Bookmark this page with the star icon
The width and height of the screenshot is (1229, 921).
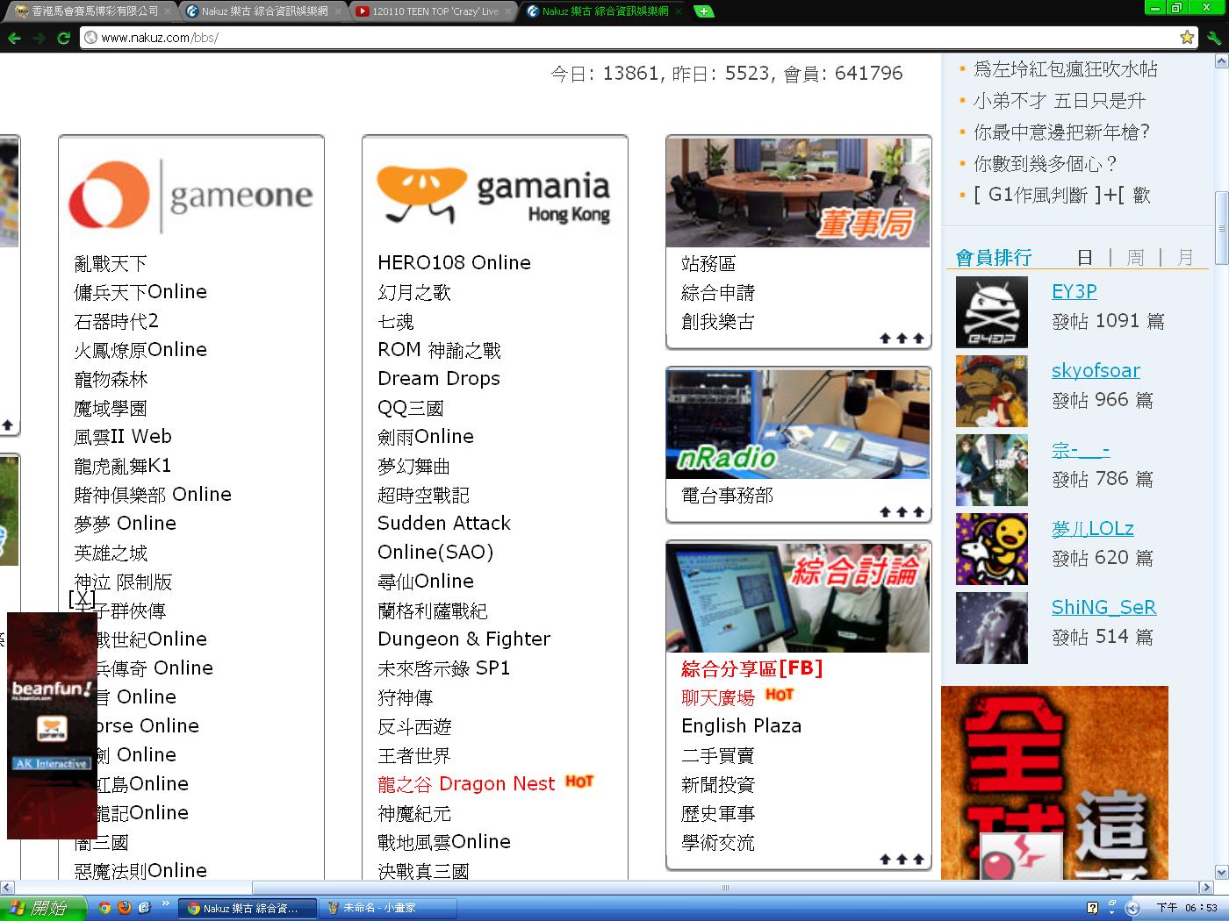[1187, 37]
